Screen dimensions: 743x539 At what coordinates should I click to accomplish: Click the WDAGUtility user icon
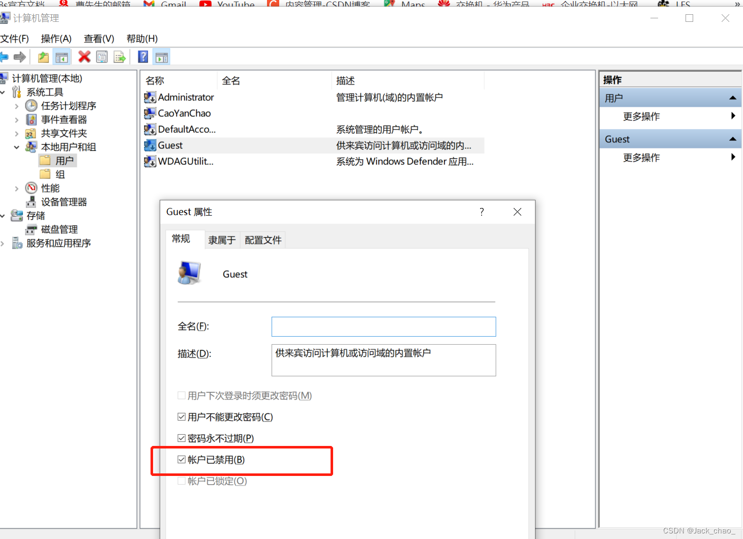[x=150, y=161]
